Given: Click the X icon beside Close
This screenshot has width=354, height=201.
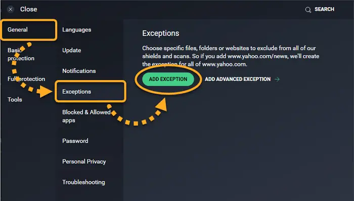Looking at the screenshot, I should (11, 9).
